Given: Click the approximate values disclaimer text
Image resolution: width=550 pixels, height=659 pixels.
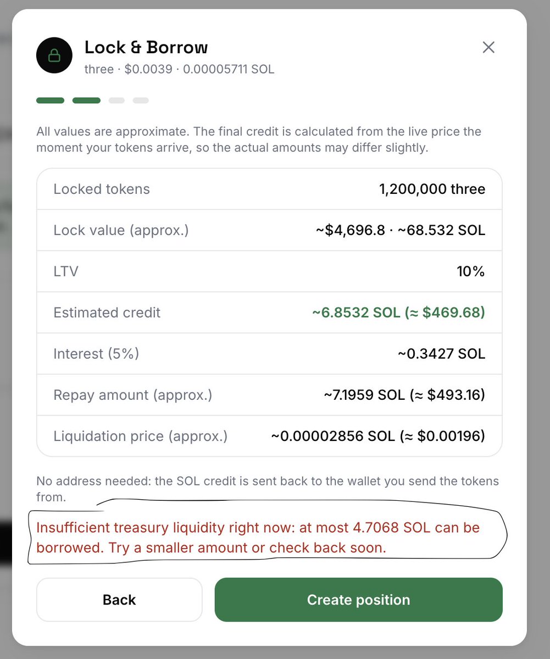Looking at the screenshot, I should 259,140.
